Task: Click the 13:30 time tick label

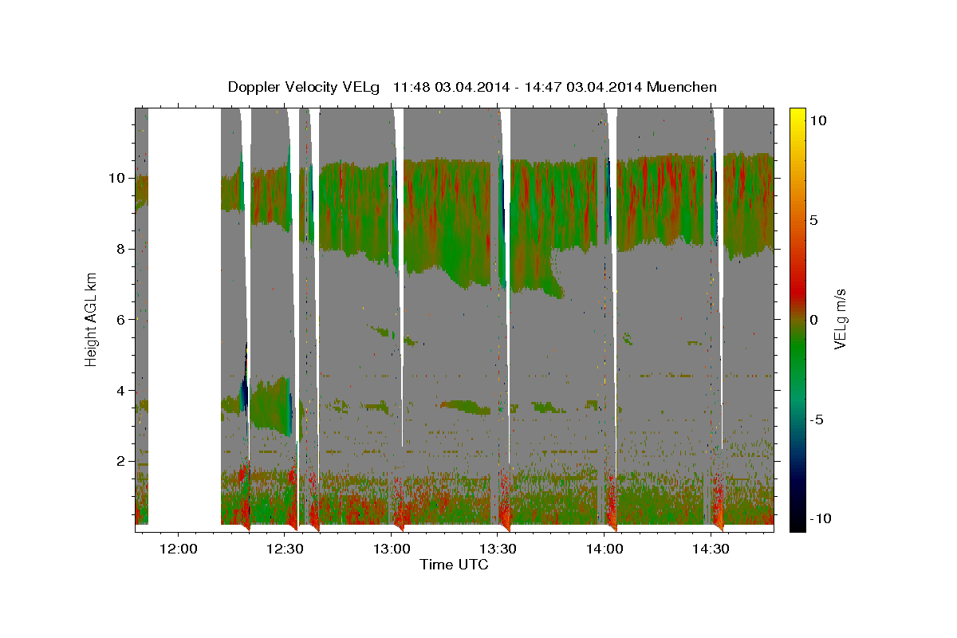Action: 498,549
